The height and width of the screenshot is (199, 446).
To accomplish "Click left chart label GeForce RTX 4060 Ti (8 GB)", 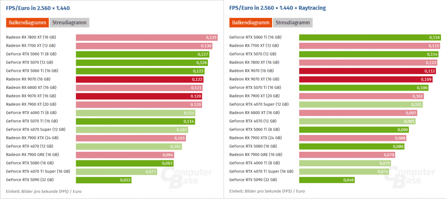I will [x=31, y=113].
